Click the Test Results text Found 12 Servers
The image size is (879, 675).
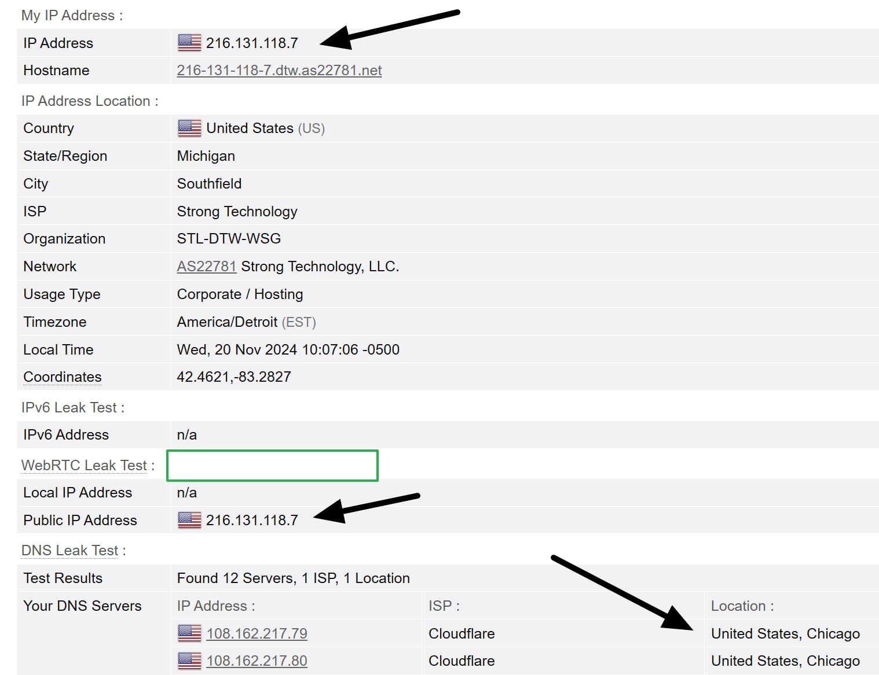click(293, 578)
